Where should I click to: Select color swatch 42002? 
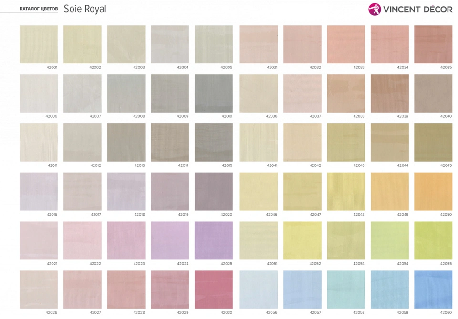pos(83,44)
